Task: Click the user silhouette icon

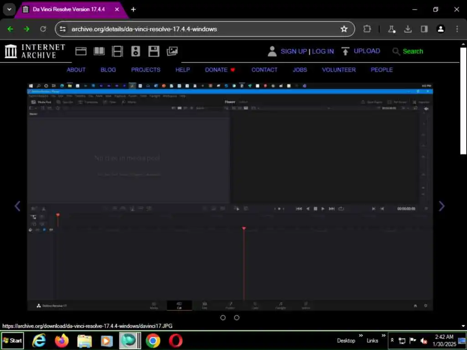Action: (x=272, y=51)
